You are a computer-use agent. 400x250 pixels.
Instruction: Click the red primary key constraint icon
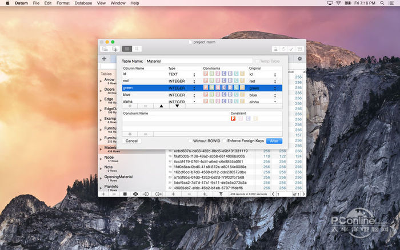pyautogui.click(x=233, y=119)
